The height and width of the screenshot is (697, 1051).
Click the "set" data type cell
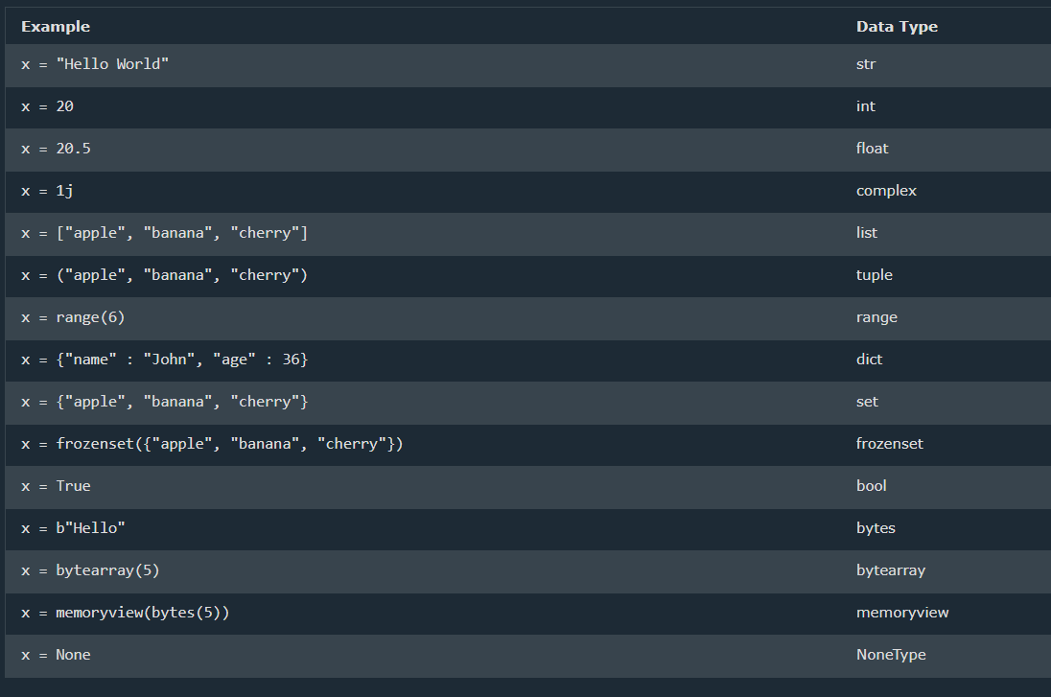coord(867,402)
